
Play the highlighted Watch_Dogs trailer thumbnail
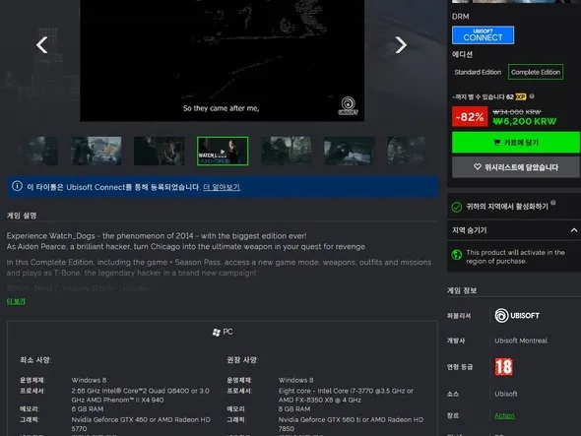click(223, 151)
